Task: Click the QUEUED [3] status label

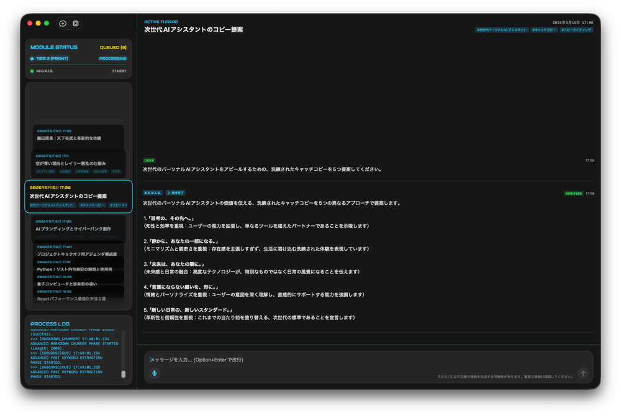Action: pos(113,47)
